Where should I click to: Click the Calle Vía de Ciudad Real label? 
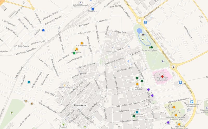pos(25,51)
